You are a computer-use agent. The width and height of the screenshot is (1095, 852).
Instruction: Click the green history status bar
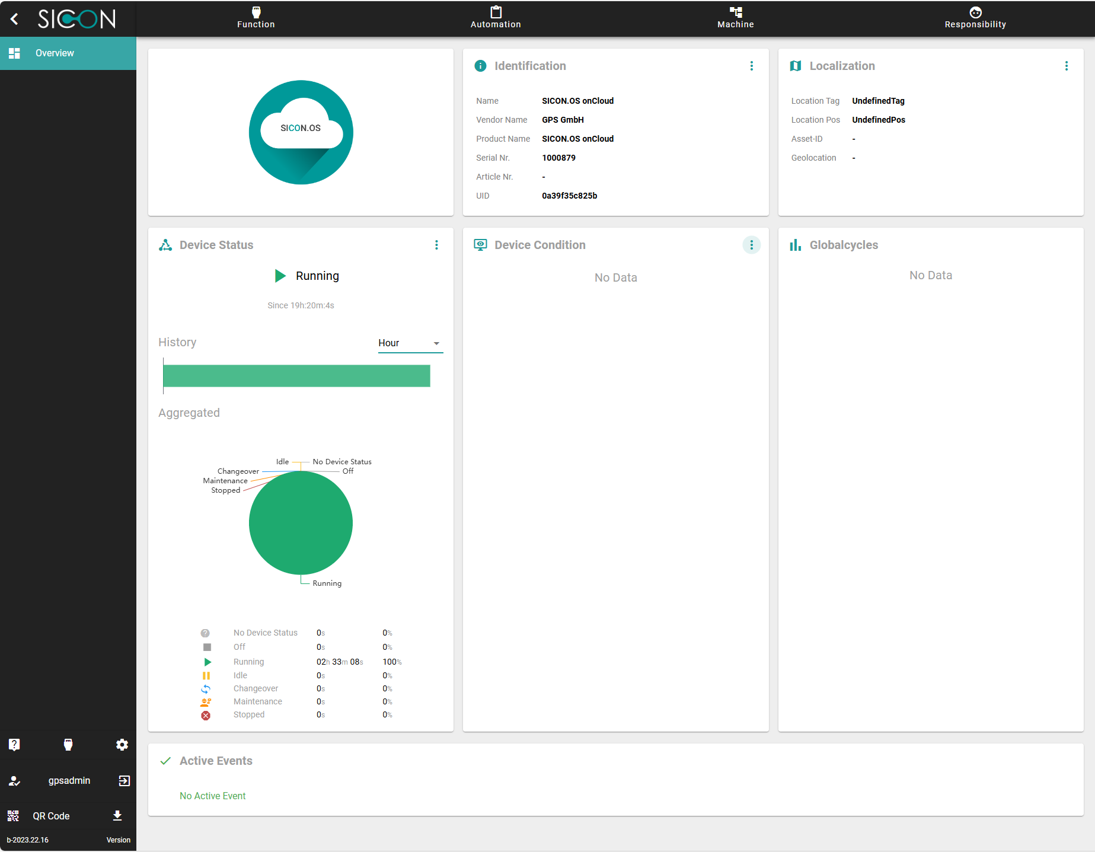pos(296,376)
